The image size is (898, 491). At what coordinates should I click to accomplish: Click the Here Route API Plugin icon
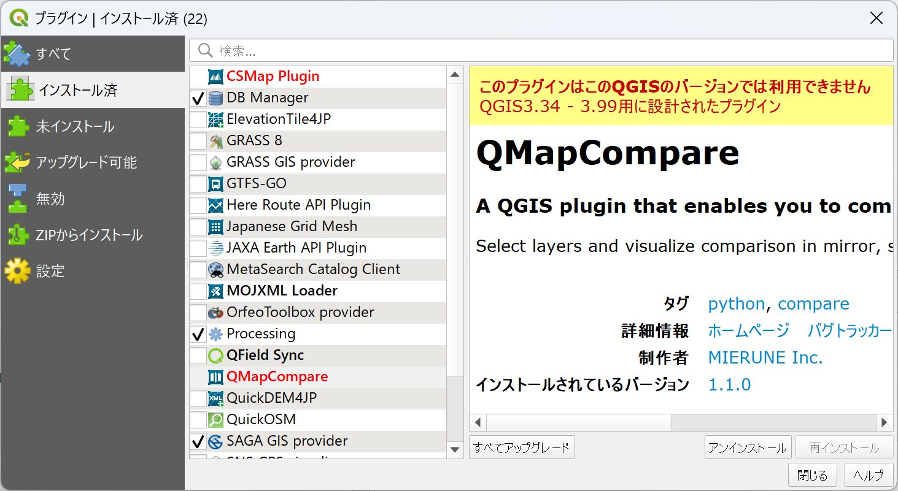pos(215,205)
